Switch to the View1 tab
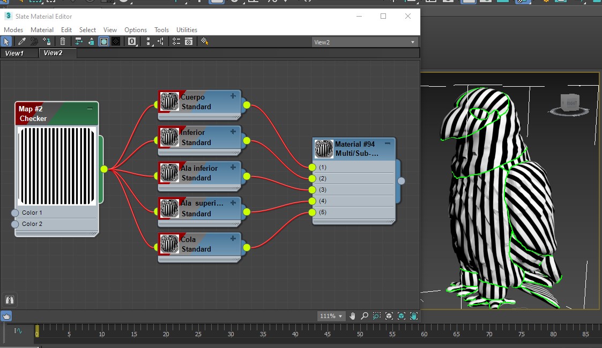Screen dimensions: 602x348 click(x=15, y=53)
